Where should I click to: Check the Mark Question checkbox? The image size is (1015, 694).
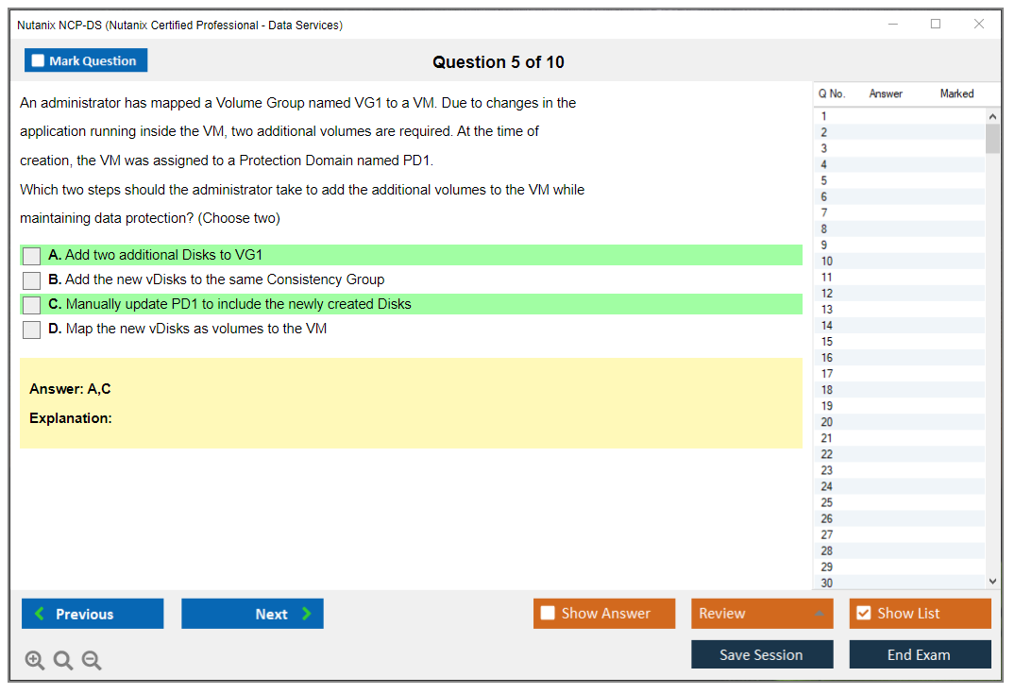tap(39, 60)
